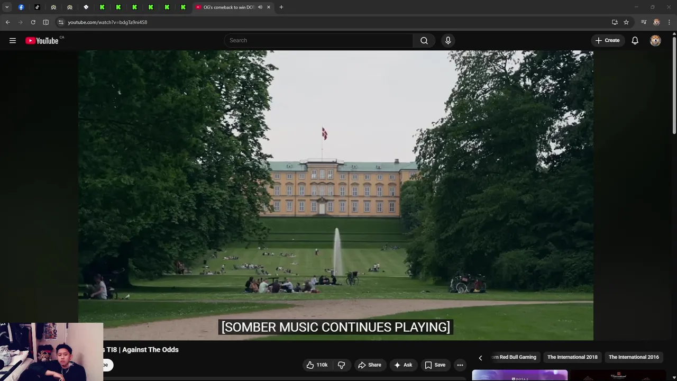
Task: Go back with the browser back arrow
Action: pos(7,22)
